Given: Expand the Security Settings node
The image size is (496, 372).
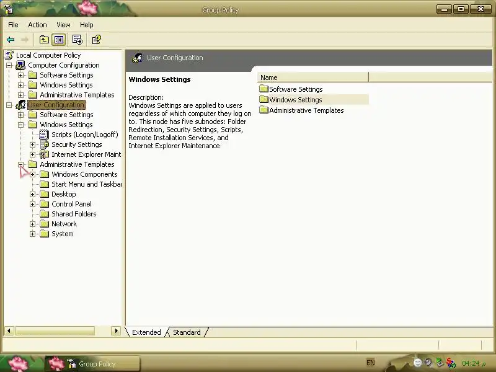Looking at the screenshot, I should [32, 144].
